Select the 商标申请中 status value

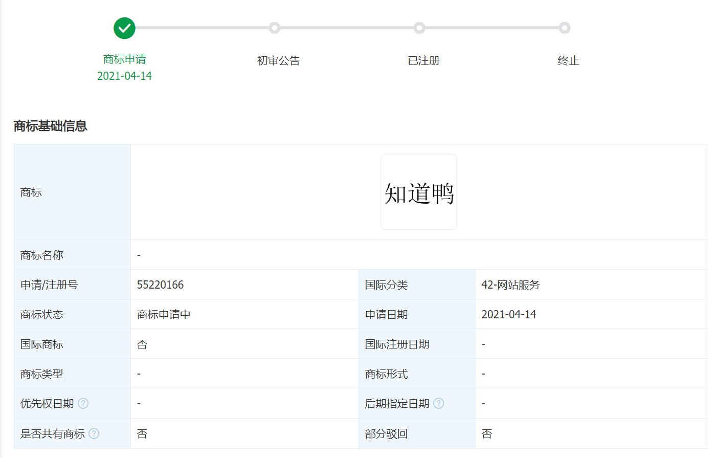[x=164, y=314]
